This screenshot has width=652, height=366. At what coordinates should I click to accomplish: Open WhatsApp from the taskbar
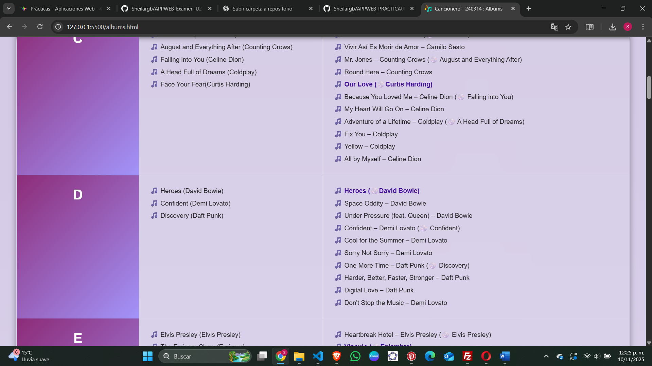[355, 356]
